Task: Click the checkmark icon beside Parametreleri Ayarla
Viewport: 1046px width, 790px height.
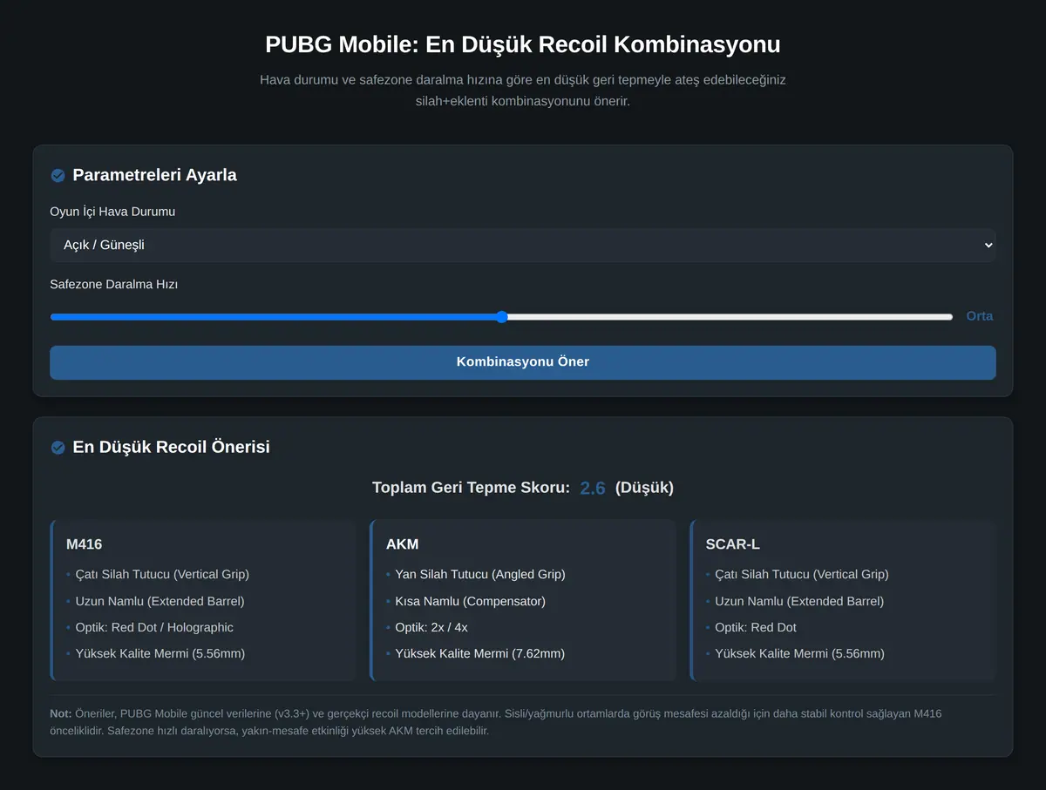Action: [58, 176]
